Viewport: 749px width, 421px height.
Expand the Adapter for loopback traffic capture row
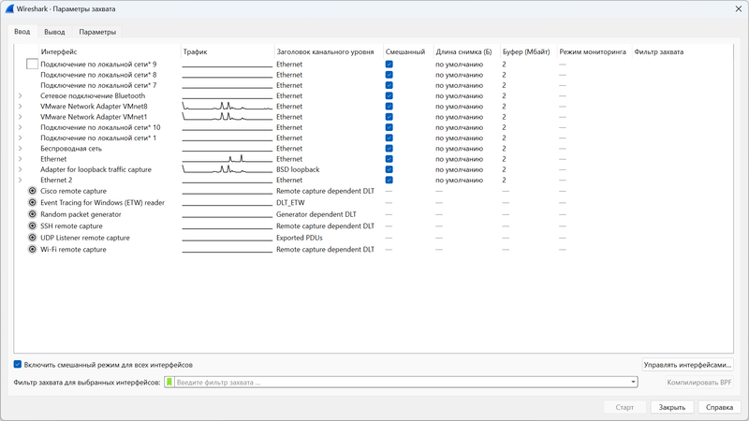pyautogui.click(x=20, y=169)
